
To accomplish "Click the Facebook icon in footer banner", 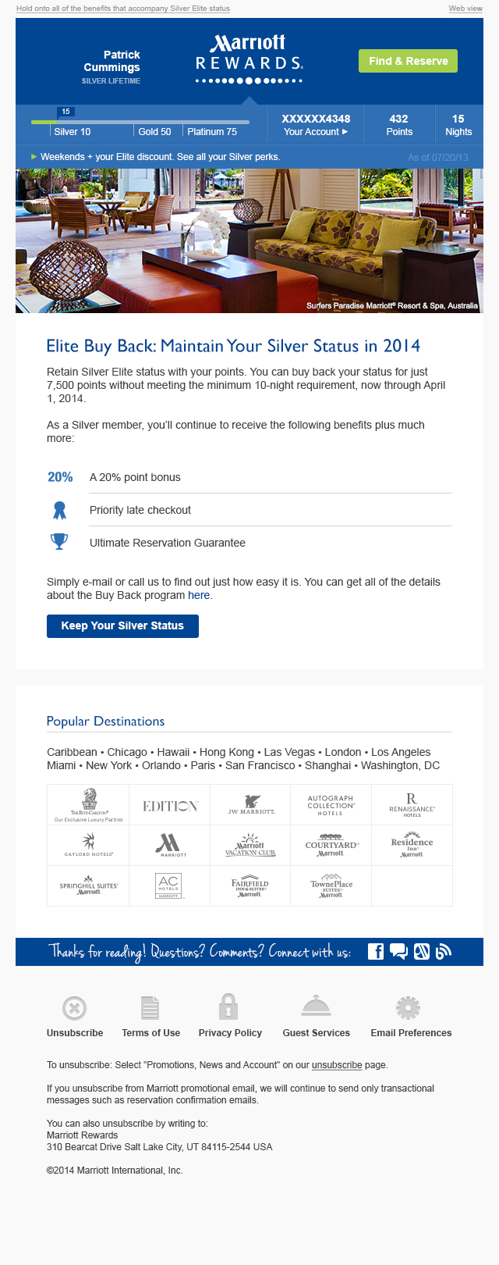I will 376,951.
